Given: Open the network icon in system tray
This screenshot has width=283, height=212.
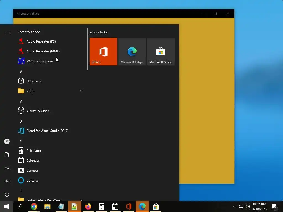Looking at the screenshot, I should 241,206.
